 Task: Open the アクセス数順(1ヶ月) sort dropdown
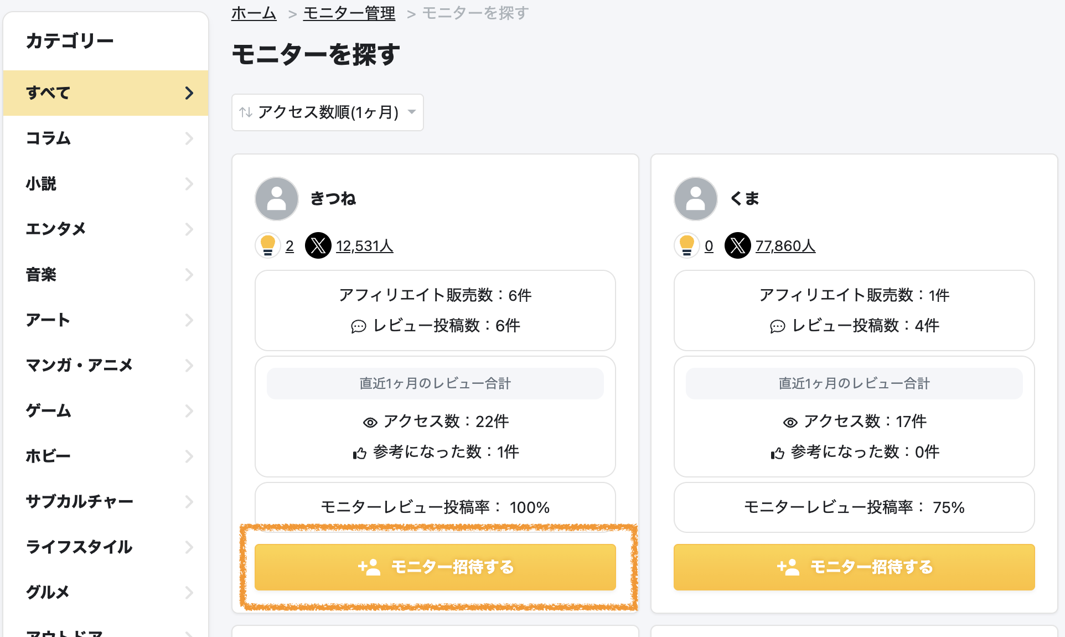point(328,112)
